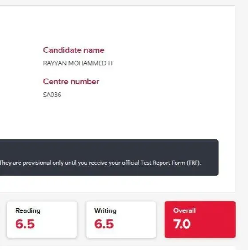Image resolution: width=248 pixels, height=250 pixels.
Task: Click the word MOHAMMED in candidate name
Action: (x=87, y=63)
